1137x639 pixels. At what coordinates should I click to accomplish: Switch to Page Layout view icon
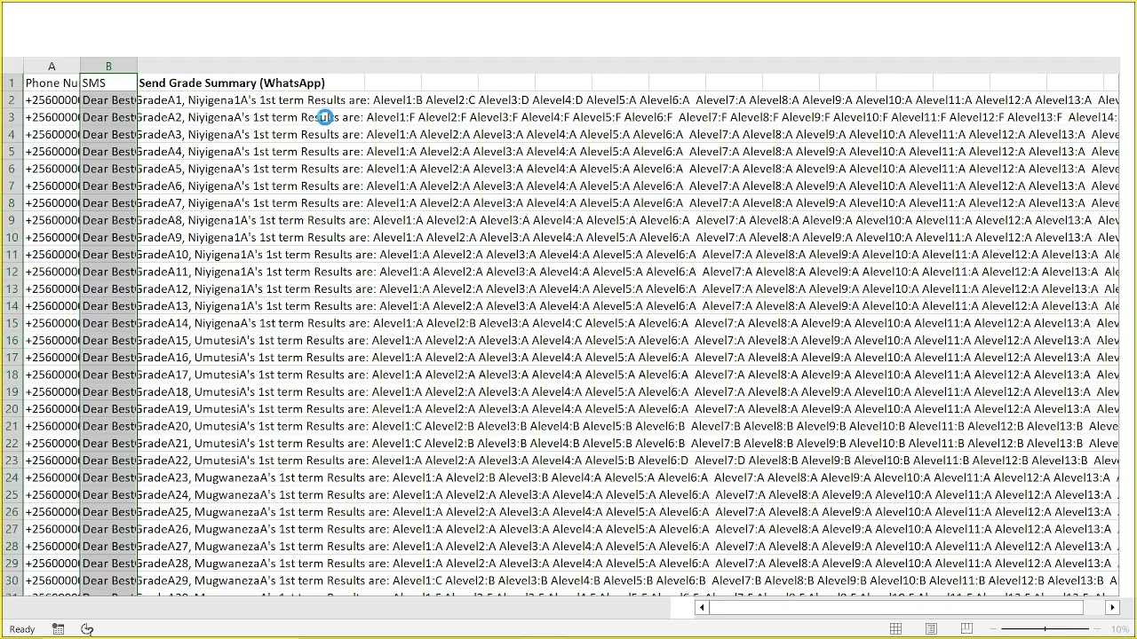click(x=931, y=629)
